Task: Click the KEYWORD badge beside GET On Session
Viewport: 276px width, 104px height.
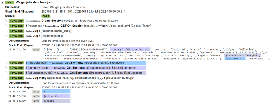Action: [16, 26]
